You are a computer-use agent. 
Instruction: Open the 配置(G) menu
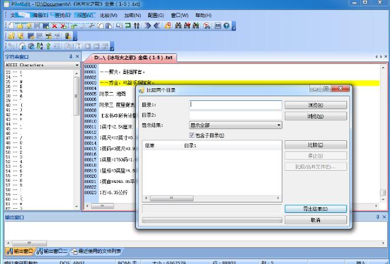pyautogui.click(x=156, y=15)
